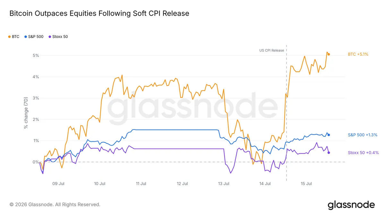Click the % change (7D) axis title
The width and height of the screenshot is (385, 216).
pyautogui.click(x=26, y=109)
